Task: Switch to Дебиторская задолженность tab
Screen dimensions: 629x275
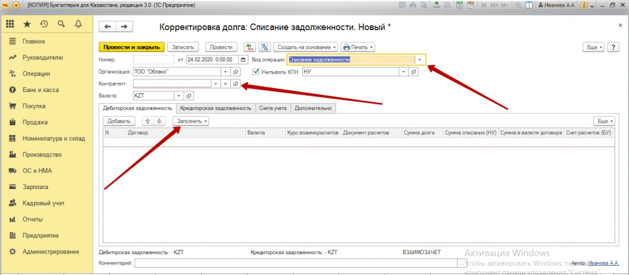Action: click(x=138, y=108)
